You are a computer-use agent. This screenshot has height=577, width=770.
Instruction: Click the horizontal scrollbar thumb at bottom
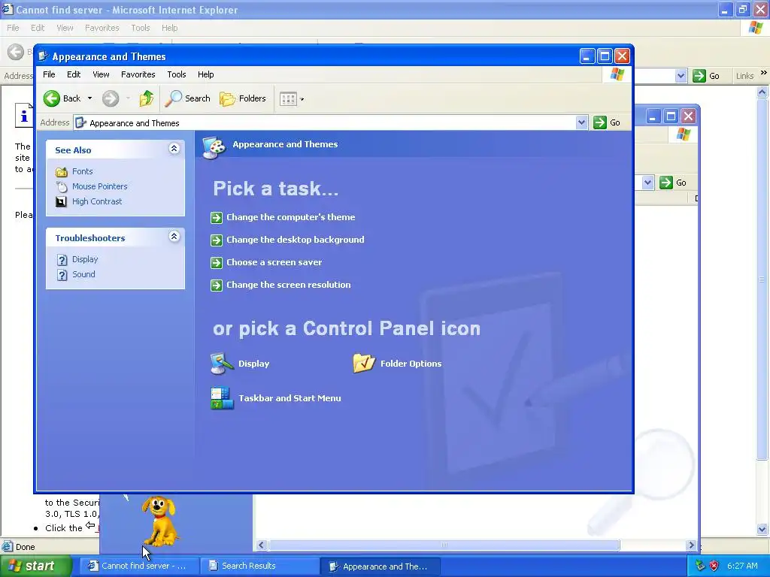tap(444, 545)
